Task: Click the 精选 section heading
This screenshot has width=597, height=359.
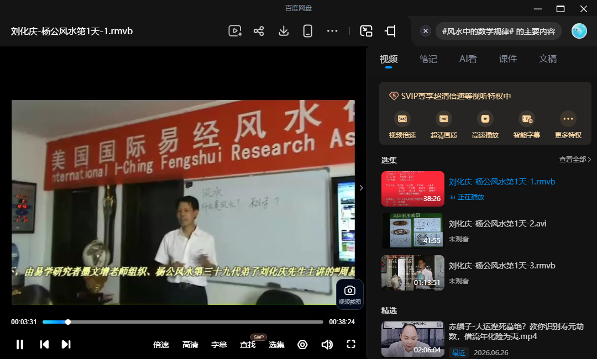Action: (x=389, y=311)
